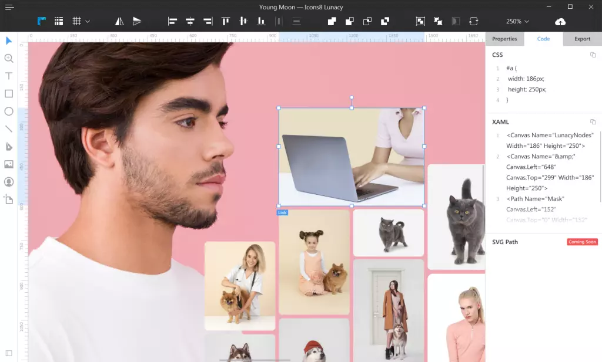Toggle the pixel grid icon
This screenshot has width=602, height=362.
tap(77, 21)
